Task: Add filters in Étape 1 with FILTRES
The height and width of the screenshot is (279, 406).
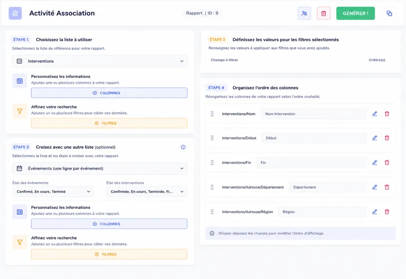Action: point(109,123)
